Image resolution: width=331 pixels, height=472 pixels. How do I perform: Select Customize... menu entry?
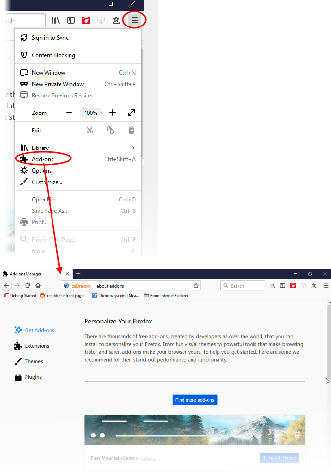78,182
